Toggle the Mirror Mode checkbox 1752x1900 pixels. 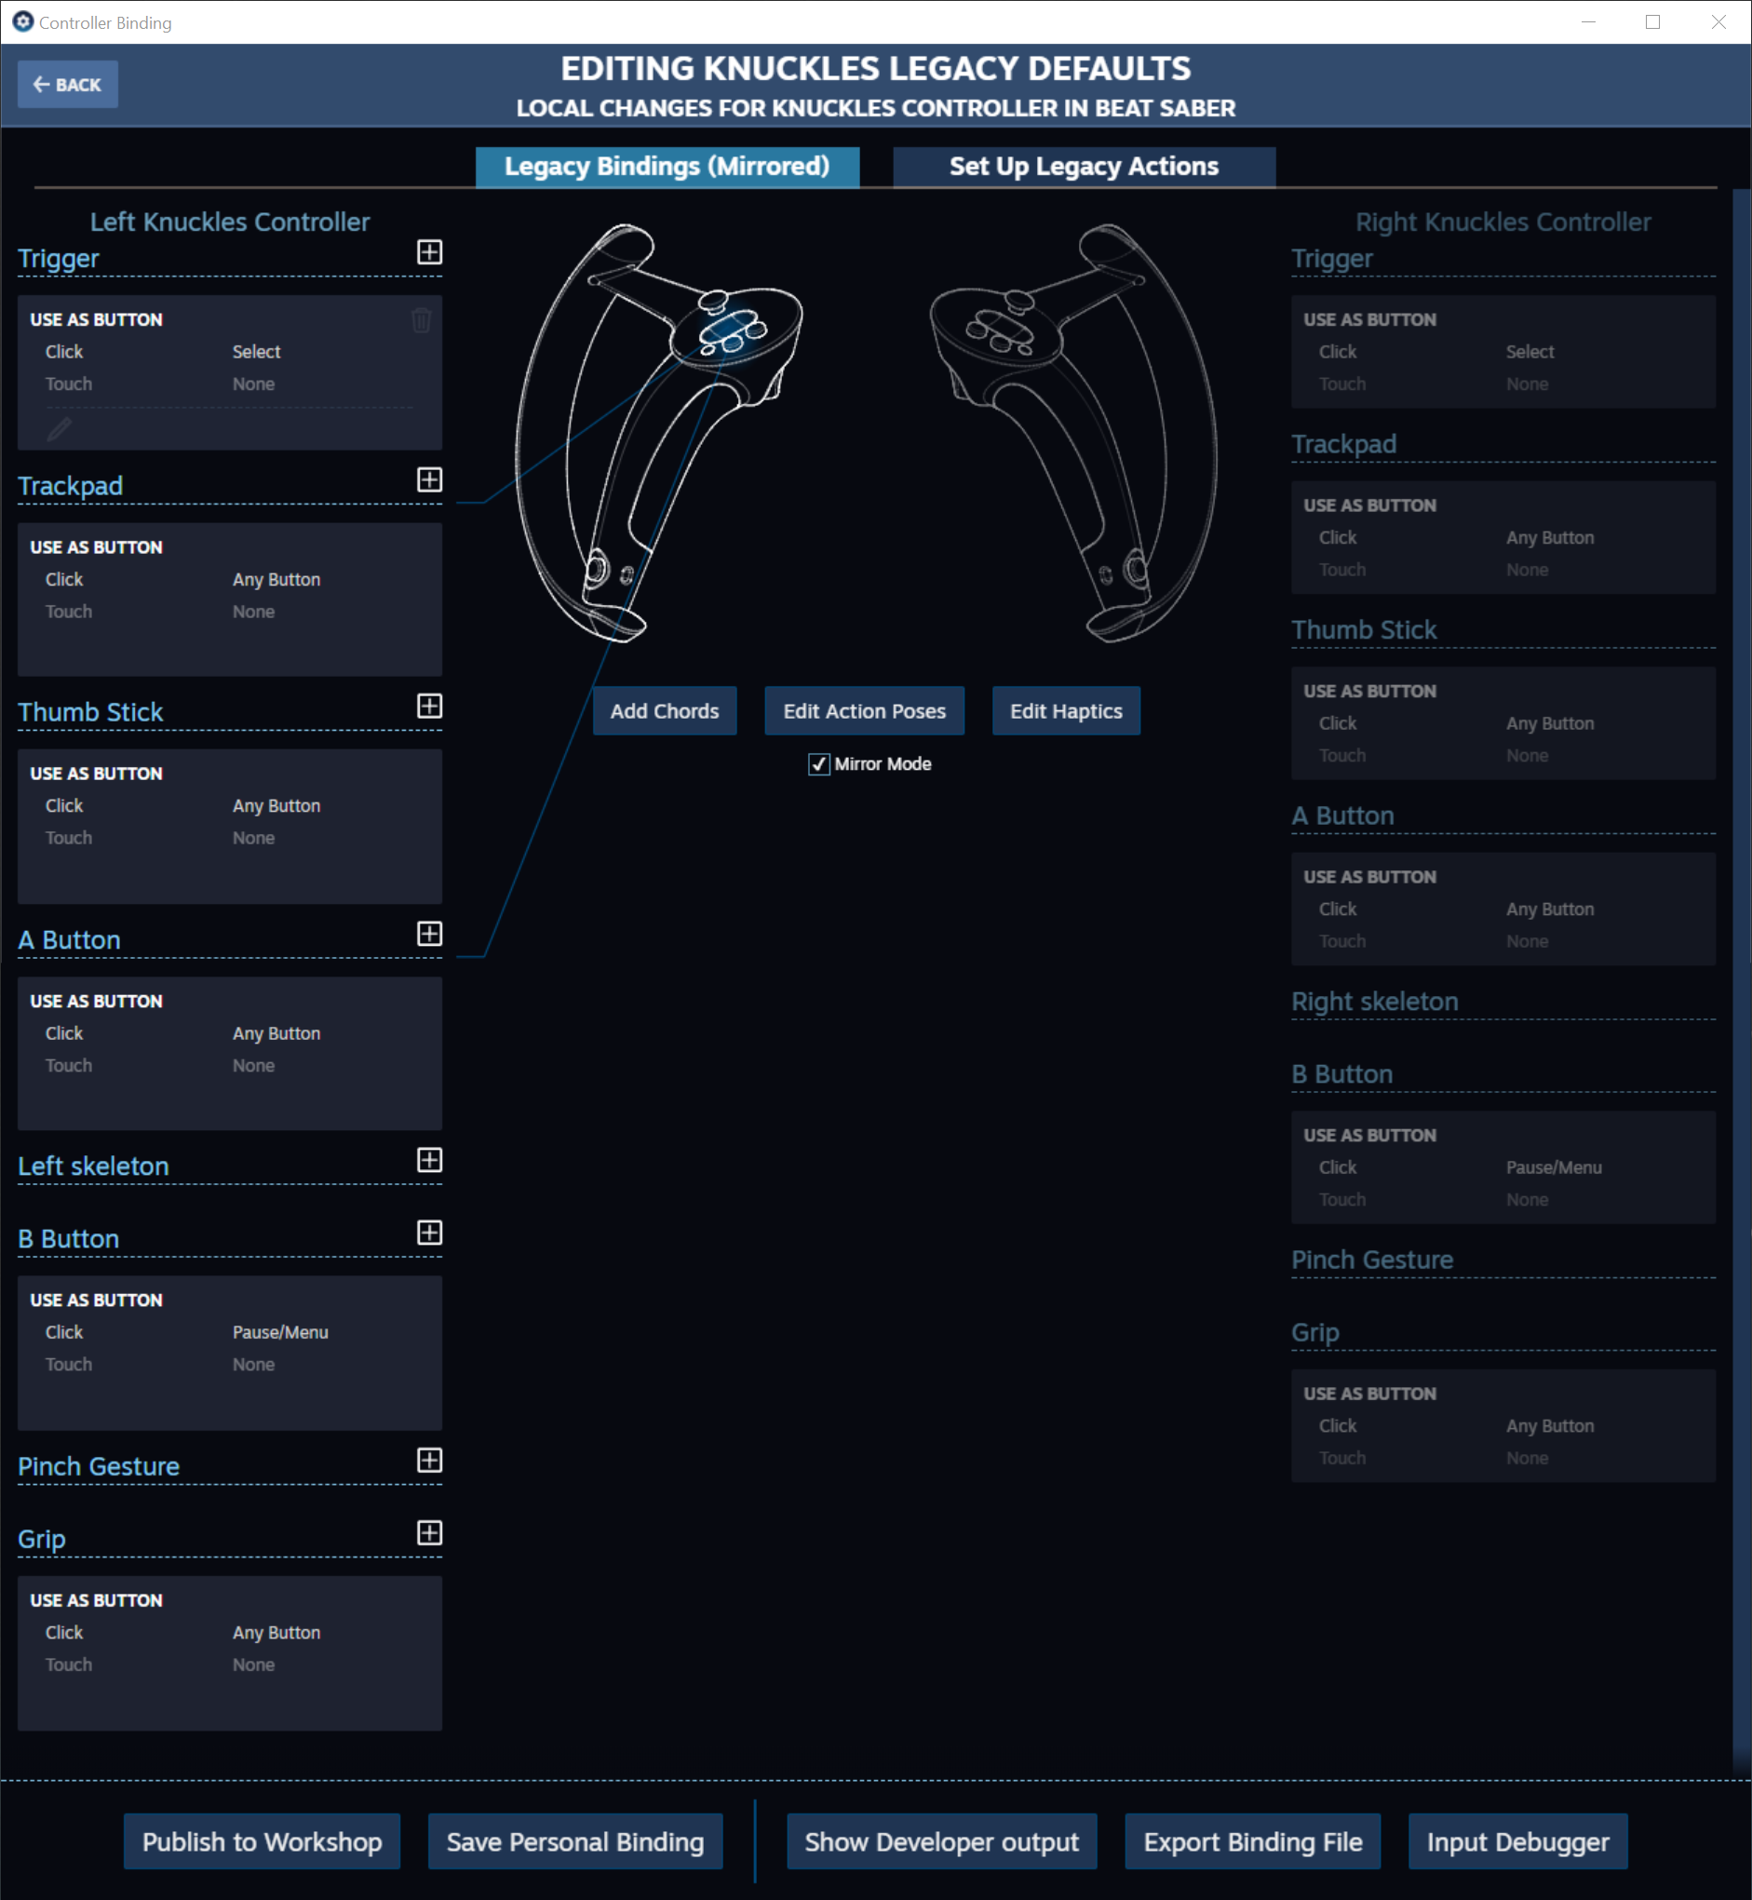pos(819,764)
